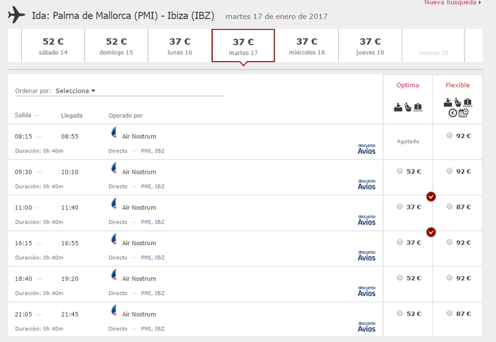Open the Ordenar por Selecciona dropdown

tap(73, 91)
